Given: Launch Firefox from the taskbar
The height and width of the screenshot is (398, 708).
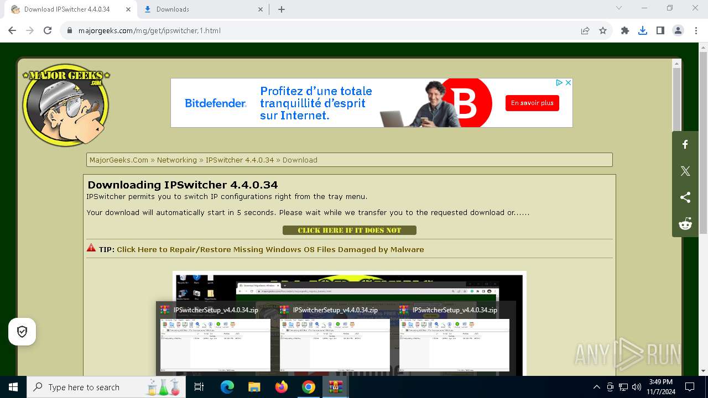Looking at the screenshot, I should [282, 387].
